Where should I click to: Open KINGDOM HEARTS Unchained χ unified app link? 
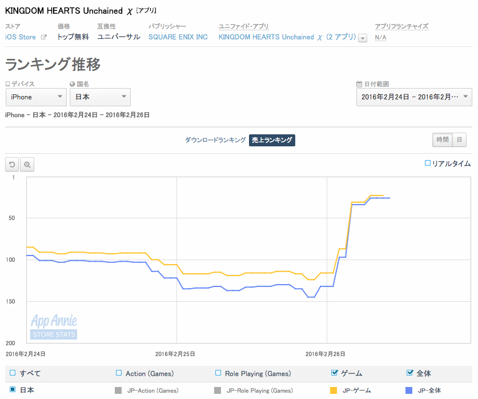pos(287,37)
